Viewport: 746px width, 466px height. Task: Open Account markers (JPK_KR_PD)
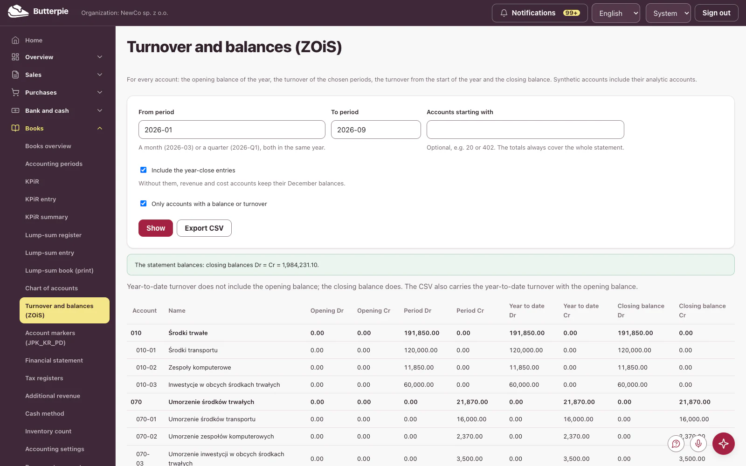point(50,338)
